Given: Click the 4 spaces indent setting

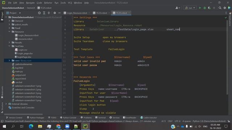Looking at the screenshot, I should [x=186, y=121].
